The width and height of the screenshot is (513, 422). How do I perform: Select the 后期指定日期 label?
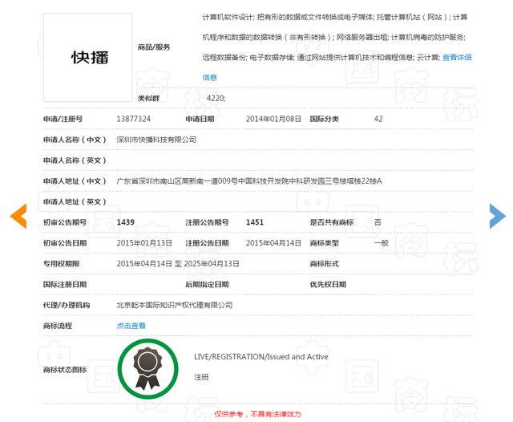point(207,285)
